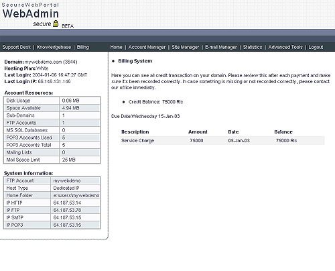Viewport: 335px width, 271px height.
Task: Go to the Billing menu item
Action: pyautogui.click(x=83, y=47)
